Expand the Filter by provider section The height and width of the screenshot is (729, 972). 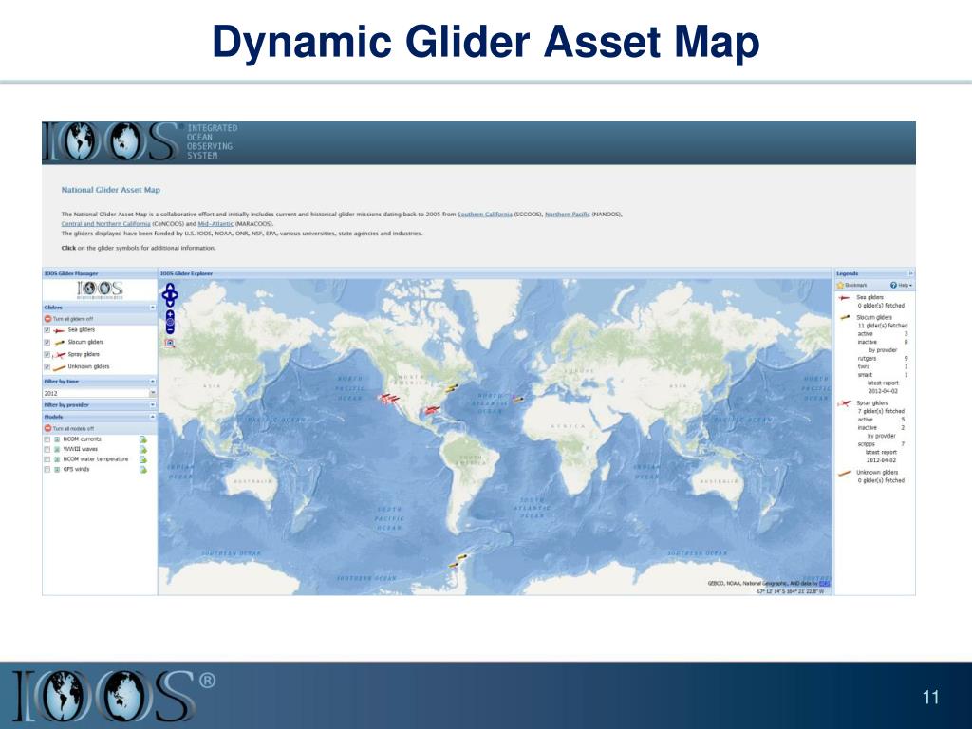tap(153, 404)
